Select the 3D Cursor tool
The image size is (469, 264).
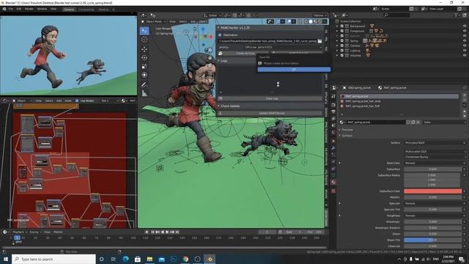pos(144,40)
